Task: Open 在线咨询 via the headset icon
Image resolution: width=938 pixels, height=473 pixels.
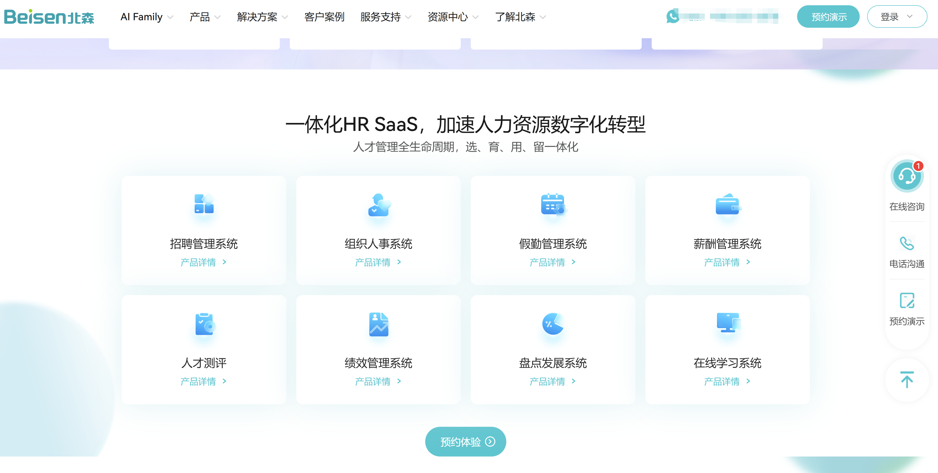Action: click(x=907, y=176)
